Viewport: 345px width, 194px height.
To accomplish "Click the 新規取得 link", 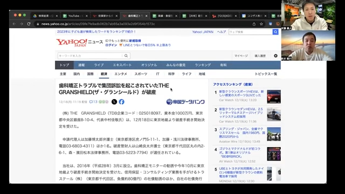I will point(135,41).
